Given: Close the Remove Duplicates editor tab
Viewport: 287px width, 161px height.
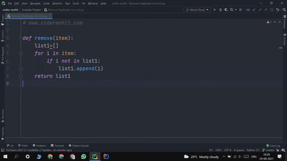Looking at the screenshot, I should click(49, 16).
